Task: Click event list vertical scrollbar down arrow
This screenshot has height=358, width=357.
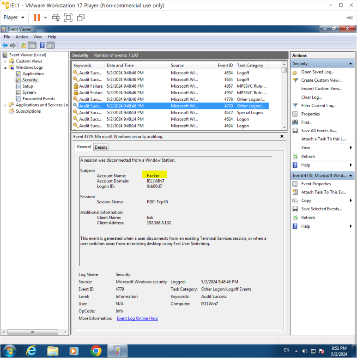Action: click(x=284, y=127)
